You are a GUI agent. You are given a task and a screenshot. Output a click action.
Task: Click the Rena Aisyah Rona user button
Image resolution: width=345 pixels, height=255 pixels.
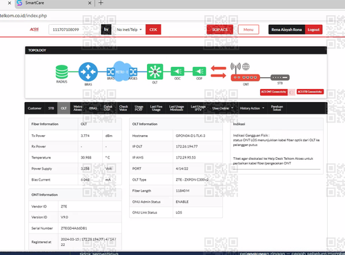(286, 30)
